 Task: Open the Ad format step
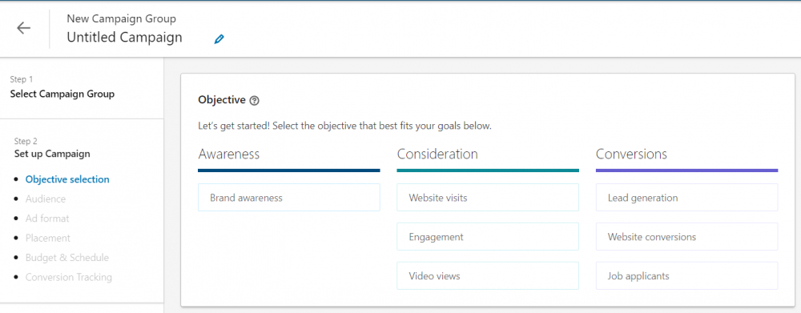coord(47,219)
